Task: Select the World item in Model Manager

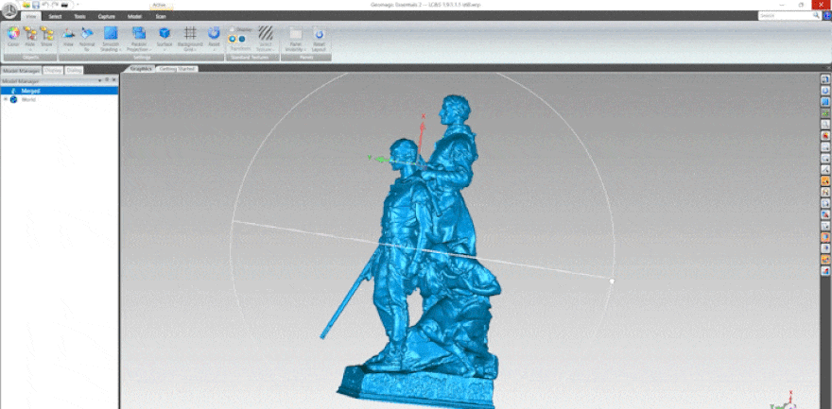Action: [28, 99]
